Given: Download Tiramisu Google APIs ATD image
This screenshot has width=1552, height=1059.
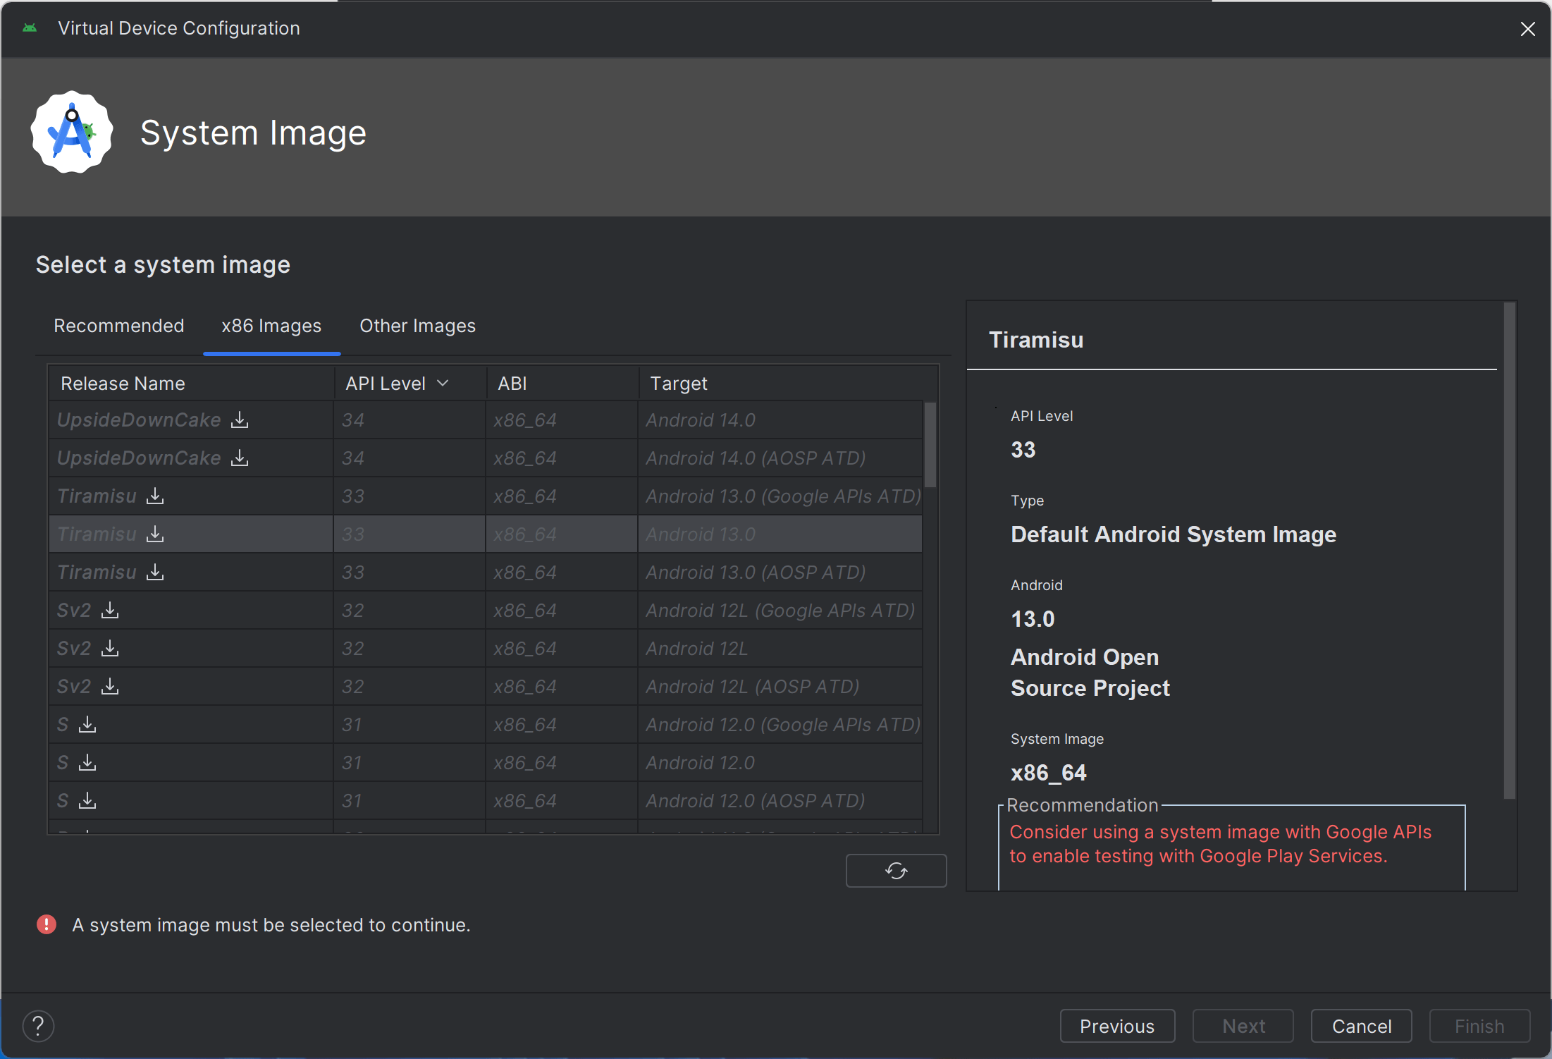Looking at the screenshot, I should tap(155, 496).
